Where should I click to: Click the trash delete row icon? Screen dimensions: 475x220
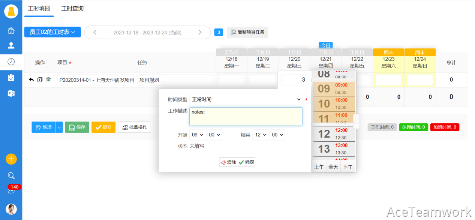click(48, 80)
